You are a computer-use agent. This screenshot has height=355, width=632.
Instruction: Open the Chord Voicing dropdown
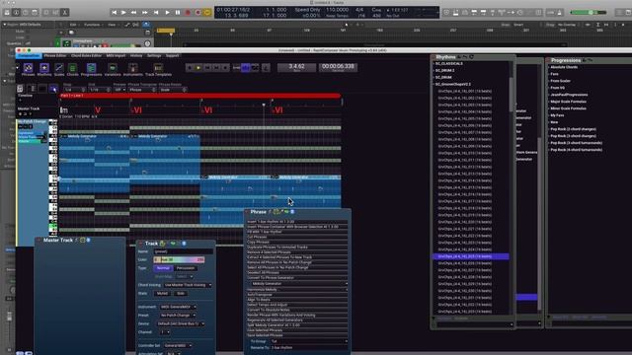pos(188,285)
